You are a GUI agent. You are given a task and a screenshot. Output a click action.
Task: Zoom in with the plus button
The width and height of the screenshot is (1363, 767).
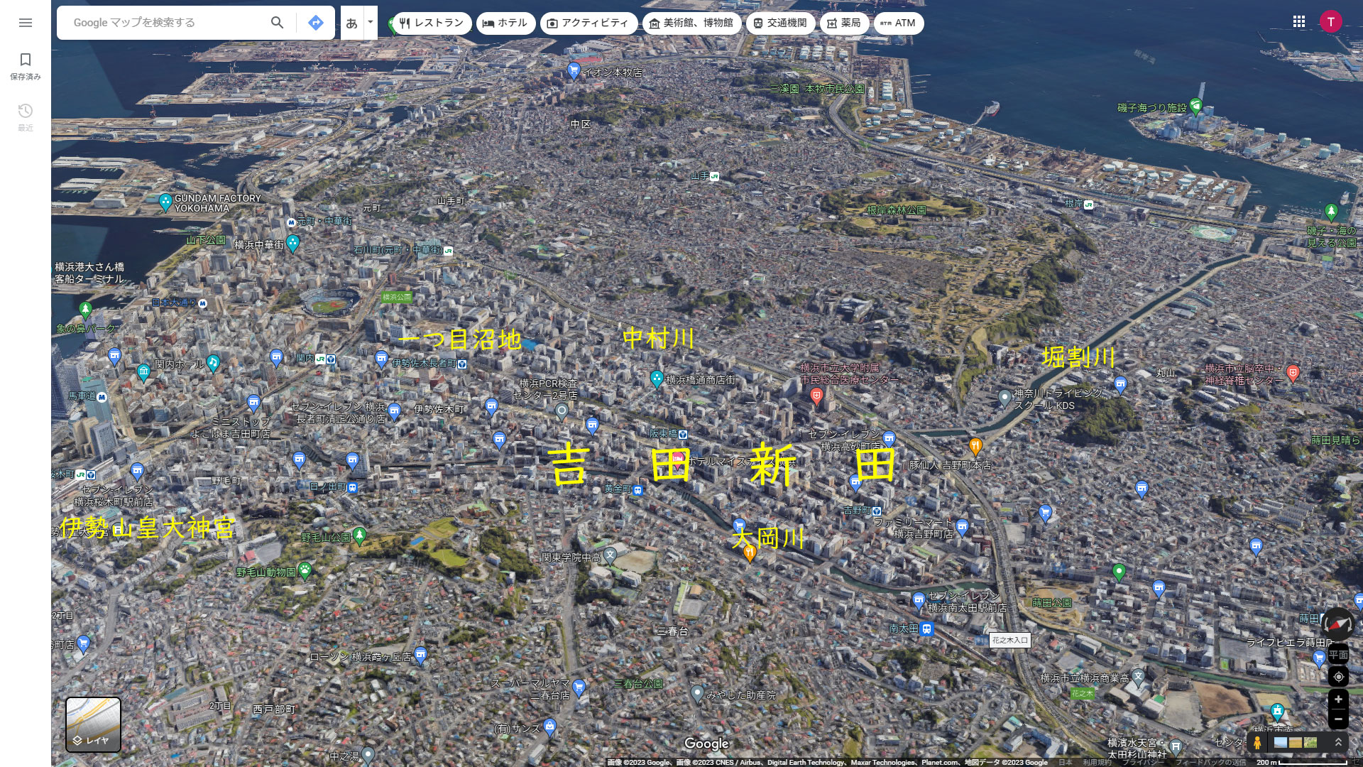pos(1338,700)
